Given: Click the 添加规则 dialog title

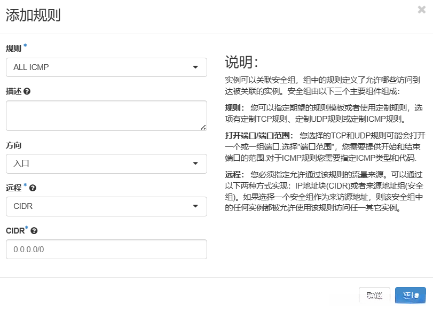Looking at the screenshot, I should (x=33, y=15).
